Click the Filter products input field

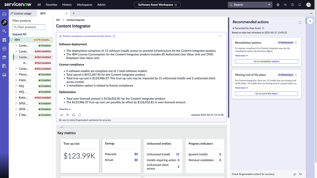click(29, 27)
